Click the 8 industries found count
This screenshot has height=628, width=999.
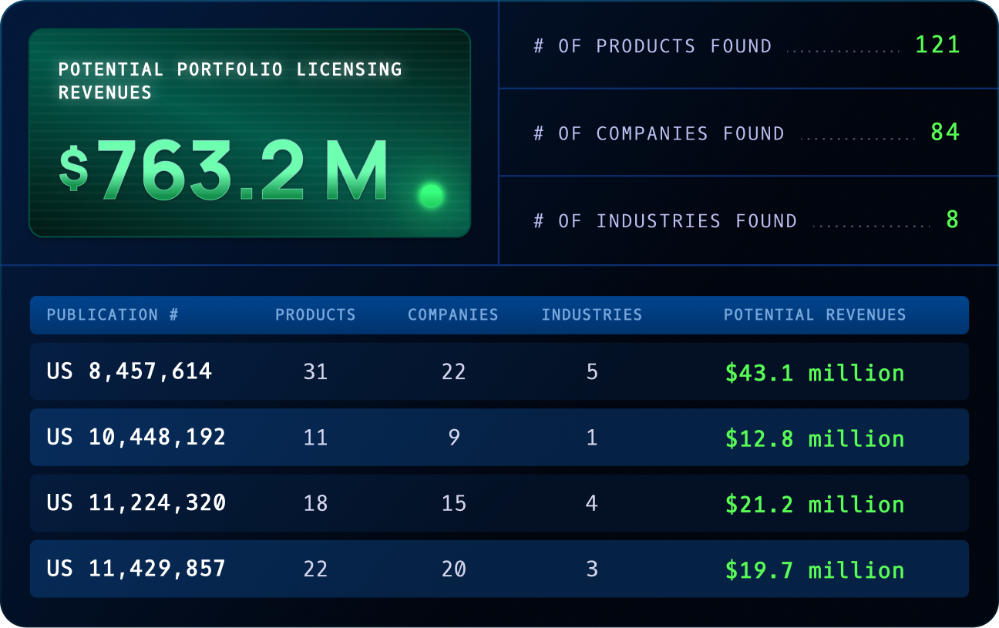coord(953,220)
